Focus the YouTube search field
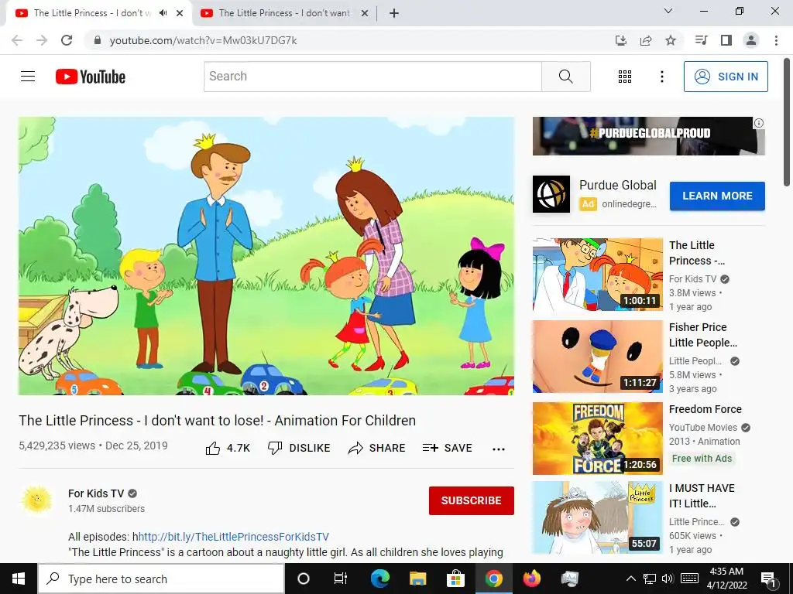This screenshot has height=594, width=793. tap(372, 77)
